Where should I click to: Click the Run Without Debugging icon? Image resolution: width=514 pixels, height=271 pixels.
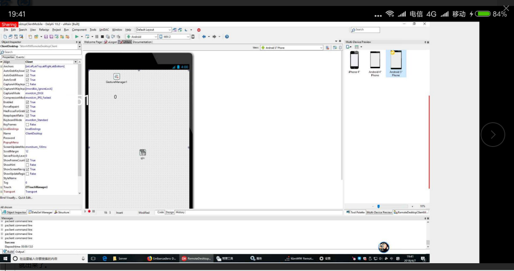point(87,37)
